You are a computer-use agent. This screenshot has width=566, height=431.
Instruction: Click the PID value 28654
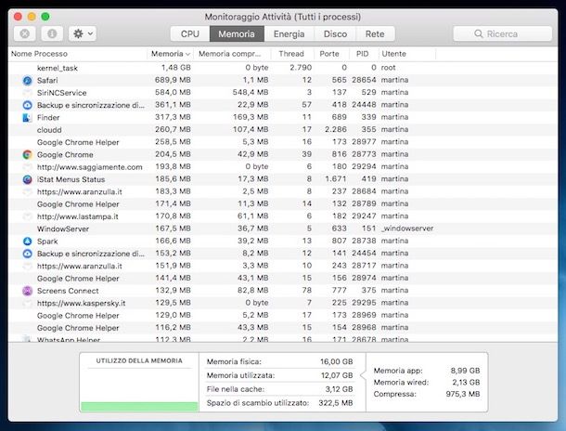point(364,80)
